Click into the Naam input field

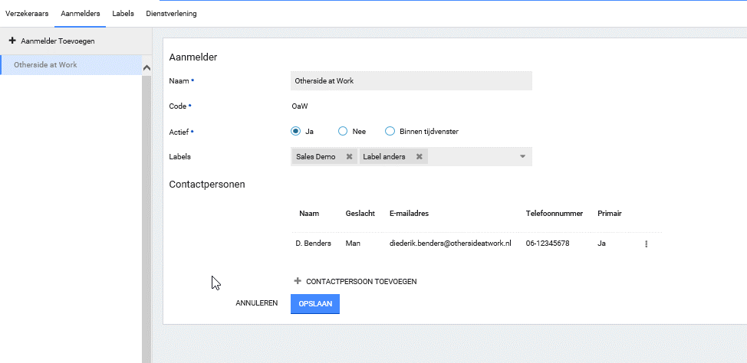411,80
